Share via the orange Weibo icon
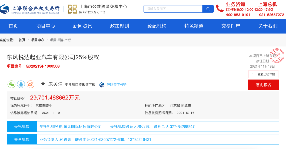This screenshot has width=286, height=149. (31, 84)
